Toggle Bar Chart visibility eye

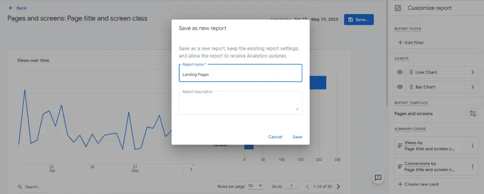399,87
